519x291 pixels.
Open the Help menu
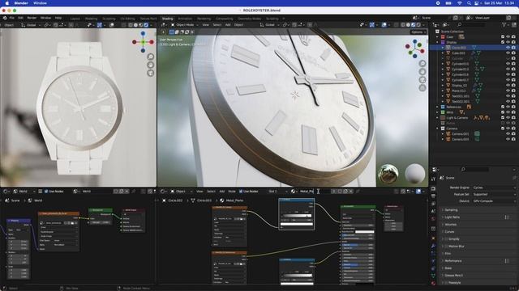tap(58, 18)
